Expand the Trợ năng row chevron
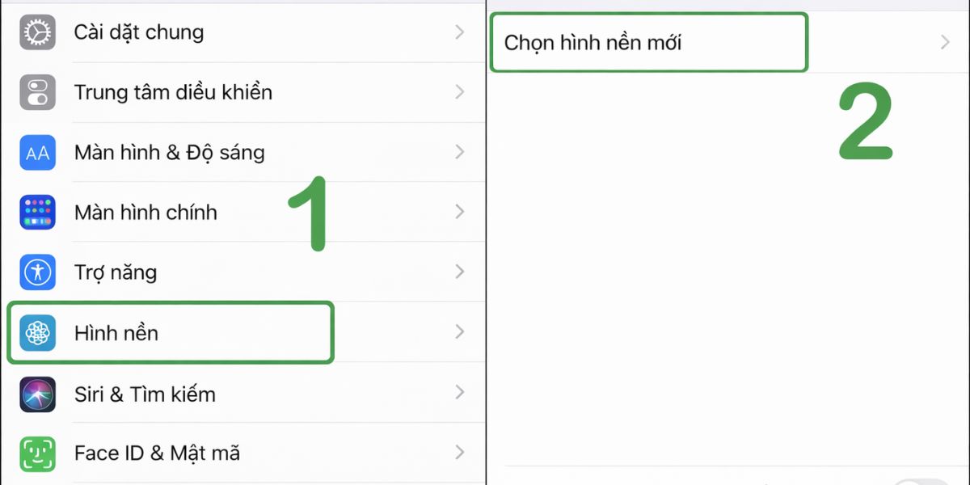Screen dimensions: 970x485 click(x=459, y=272)
